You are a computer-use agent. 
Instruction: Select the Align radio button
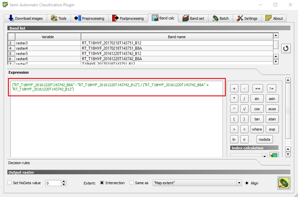tap(247, 183)
